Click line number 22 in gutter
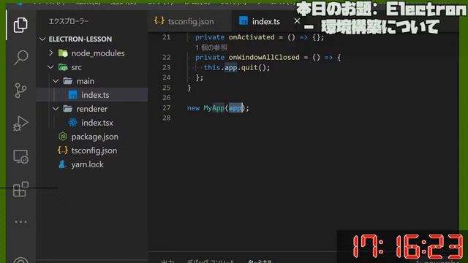 point(167,57)
